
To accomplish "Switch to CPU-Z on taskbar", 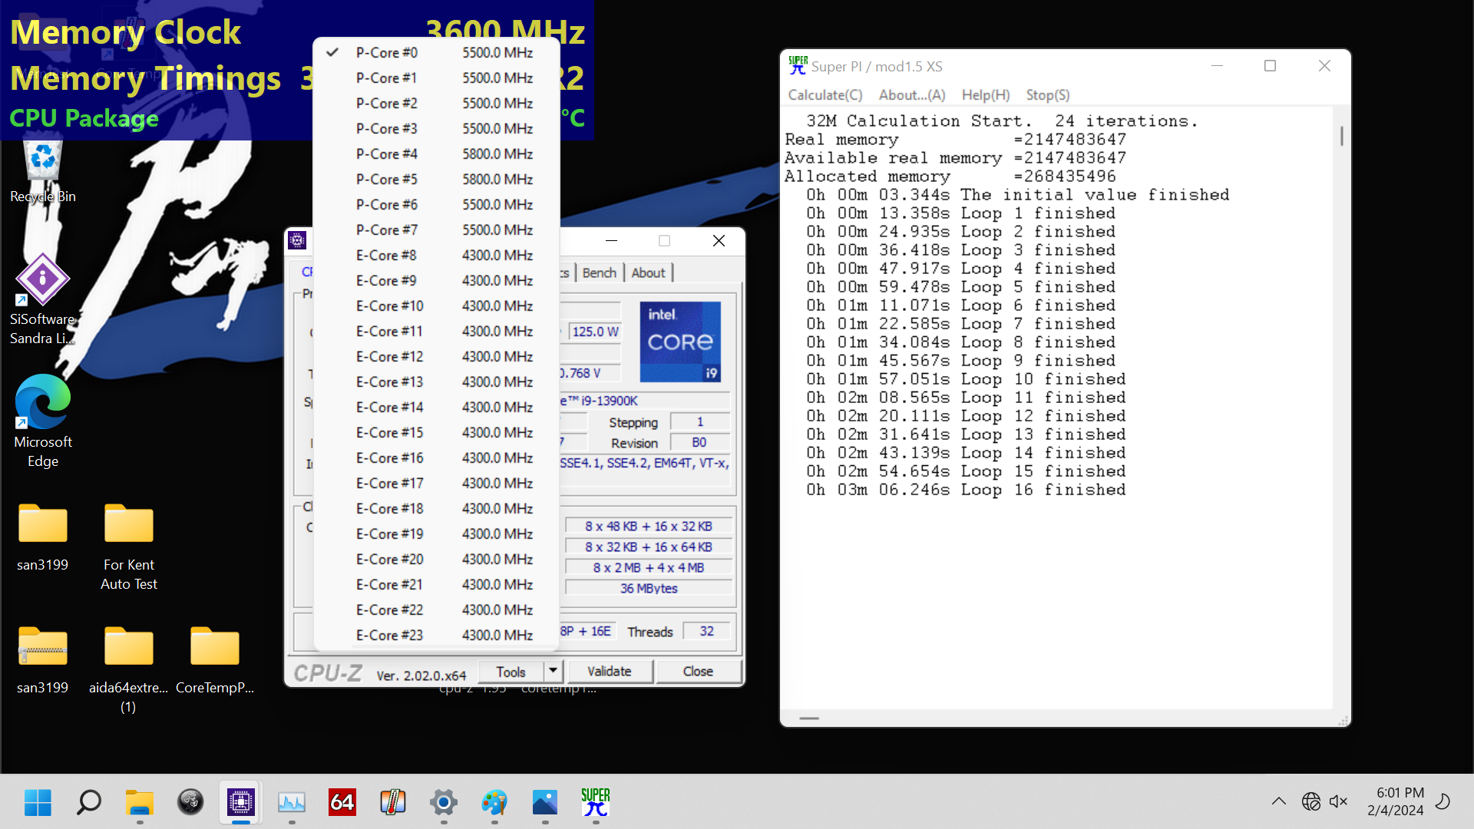I will pos(241,802).
